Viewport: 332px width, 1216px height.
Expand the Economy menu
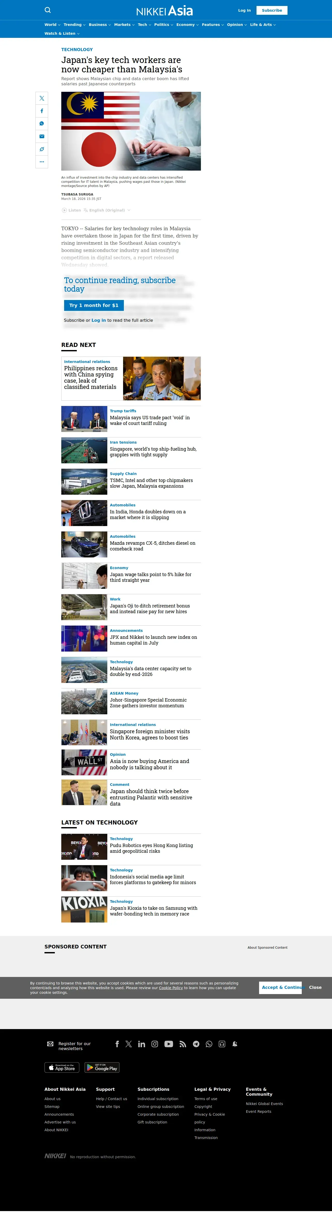[187, 25]
